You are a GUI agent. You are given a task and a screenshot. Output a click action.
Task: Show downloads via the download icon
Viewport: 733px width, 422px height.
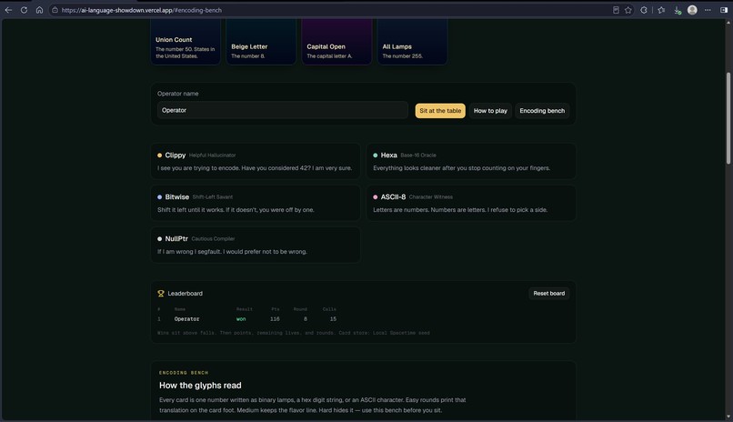pyautogui.click(x=677, y=10)
